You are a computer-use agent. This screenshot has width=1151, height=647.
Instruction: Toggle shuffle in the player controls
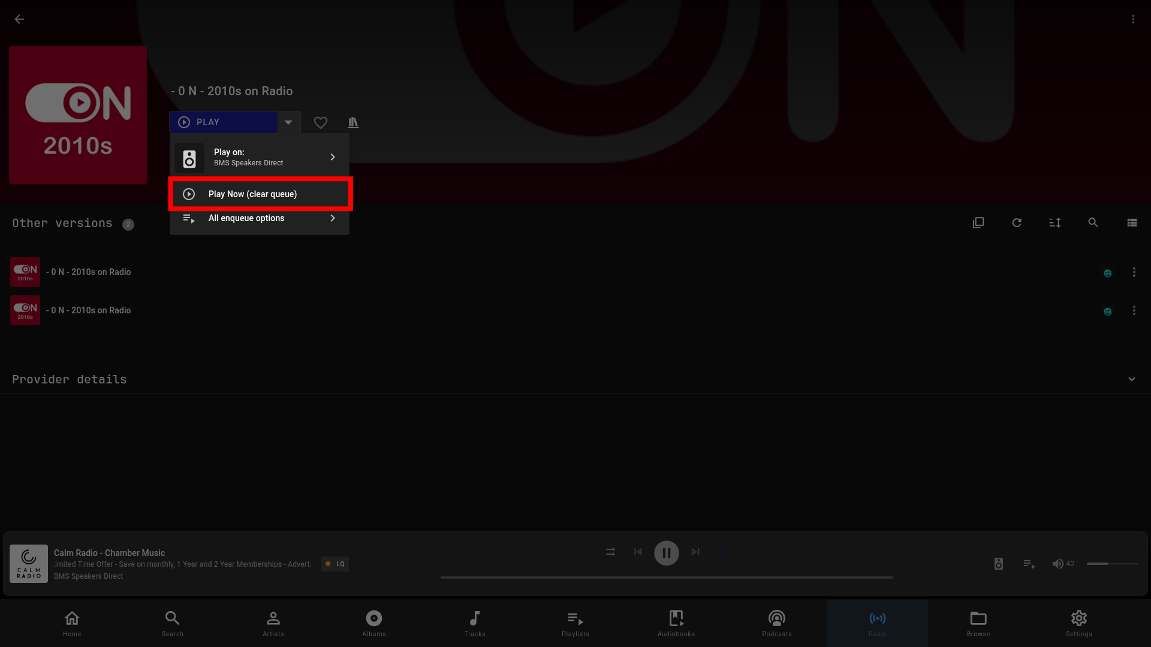610,552
